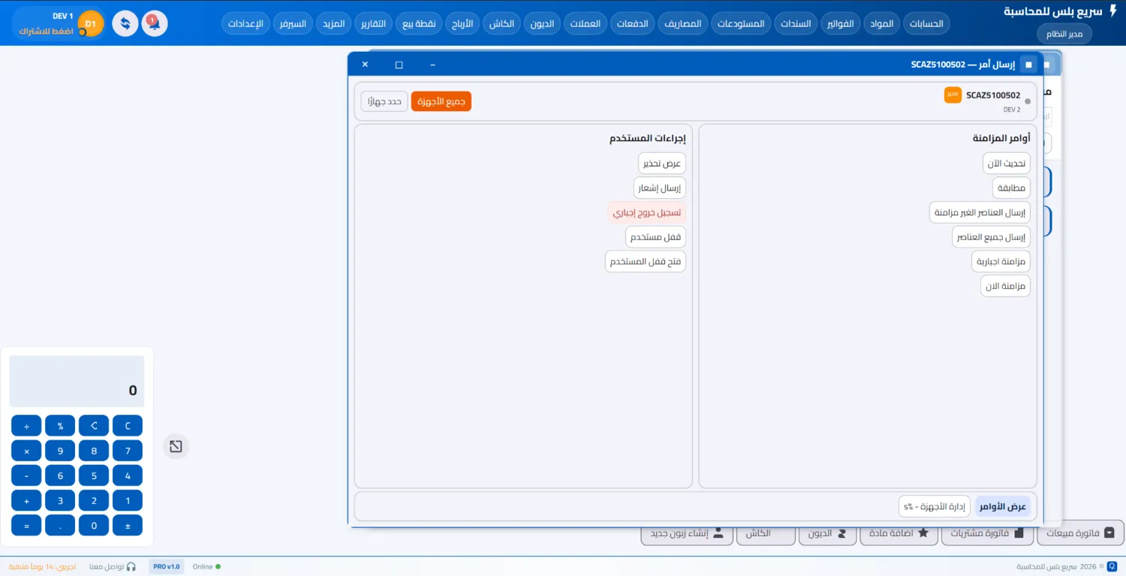
Task: Click the calculator plus-minus sign key
Action: (128, 525)
